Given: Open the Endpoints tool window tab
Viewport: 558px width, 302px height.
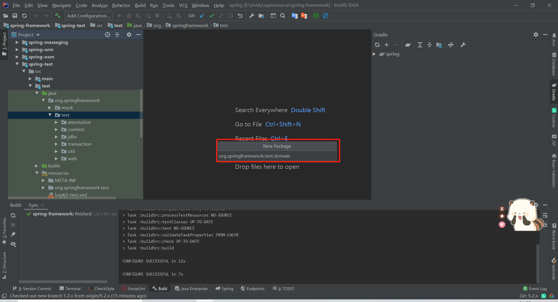Looking at the screenshot, I should [x=253, y=289].
